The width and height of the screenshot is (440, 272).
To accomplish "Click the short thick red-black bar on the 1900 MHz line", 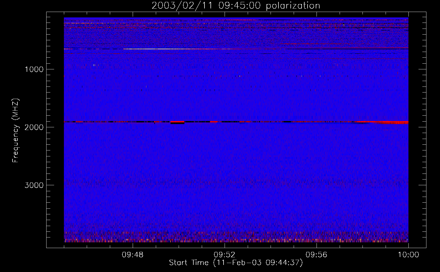I will click(177, 122).
